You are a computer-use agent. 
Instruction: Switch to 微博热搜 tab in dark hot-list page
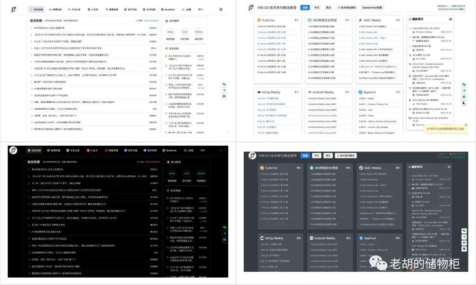click(53, 150)
